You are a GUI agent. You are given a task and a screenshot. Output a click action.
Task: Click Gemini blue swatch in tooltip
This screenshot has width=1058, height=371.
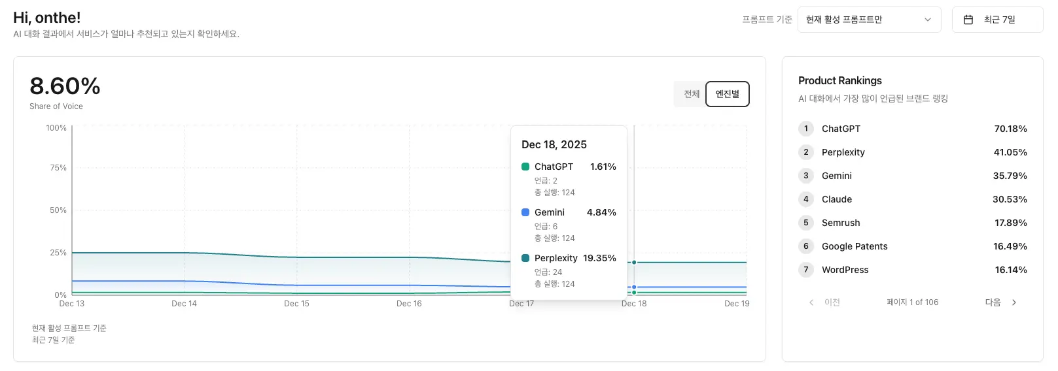[x=525, y=212]
